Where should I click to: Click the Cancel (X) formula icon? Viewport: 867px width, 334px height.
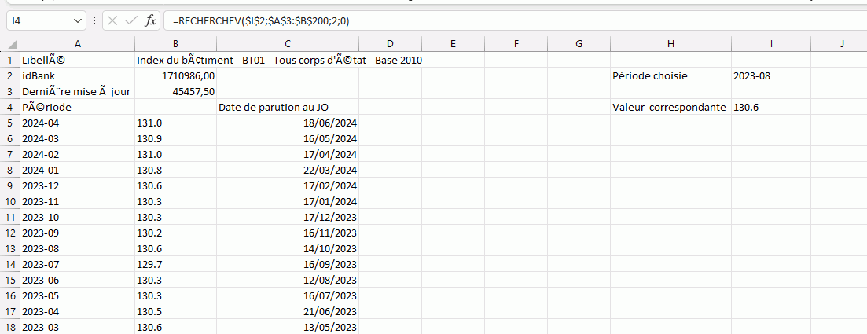tap(112, 21)
